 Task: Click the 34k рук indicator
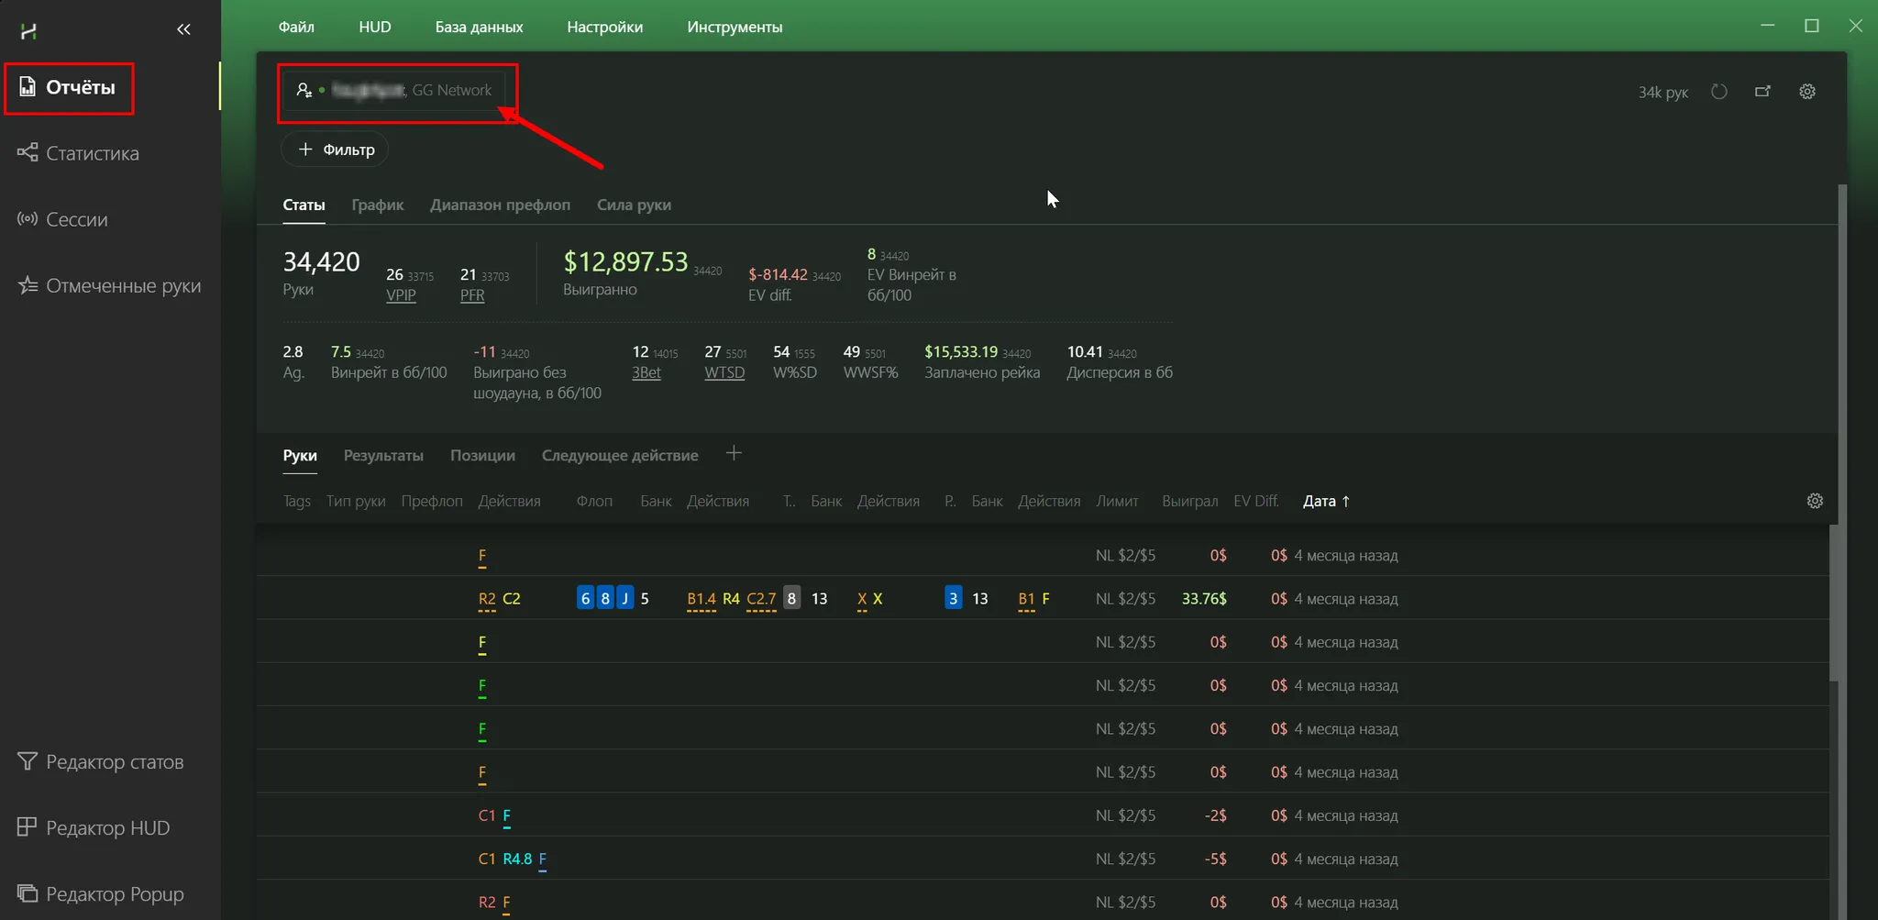(1663, 92)
